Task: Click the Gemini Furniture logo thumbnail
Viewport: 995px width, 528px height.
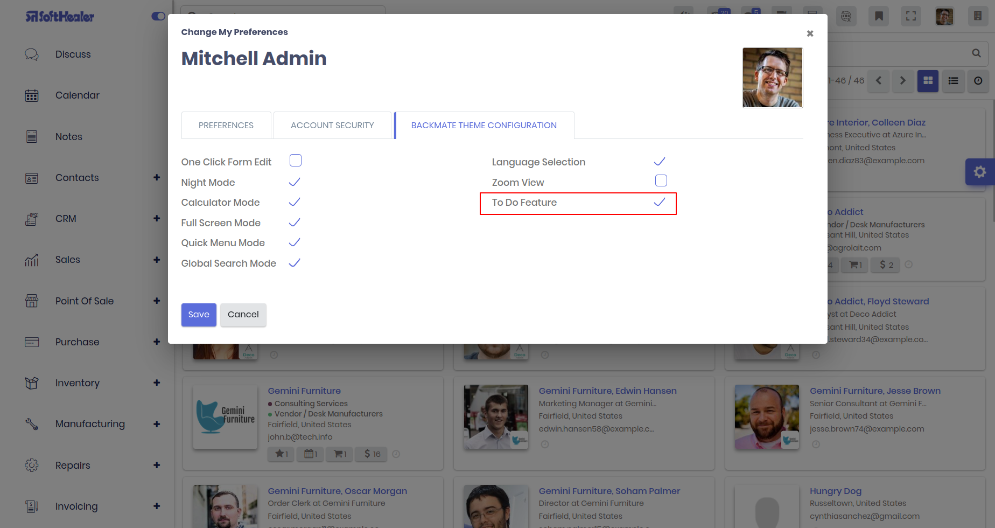Action: [x=225, y=417]
